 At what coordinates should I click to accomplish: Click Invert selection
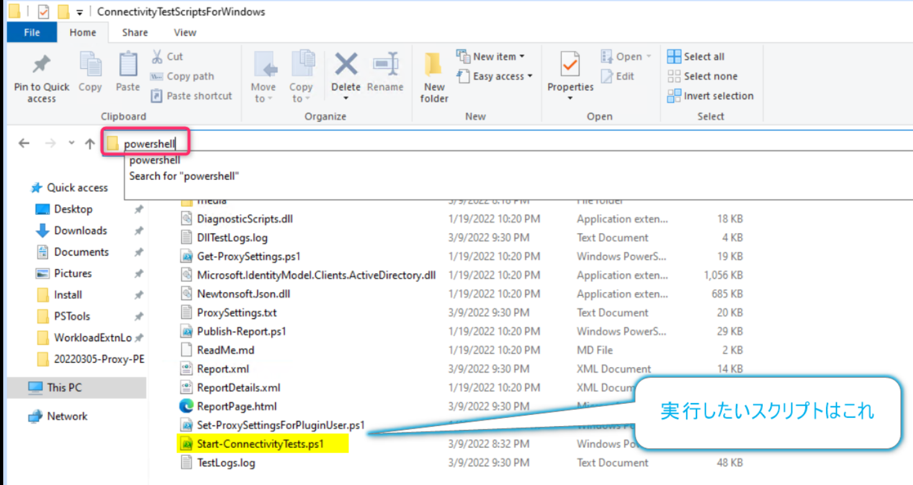[710, 96]
